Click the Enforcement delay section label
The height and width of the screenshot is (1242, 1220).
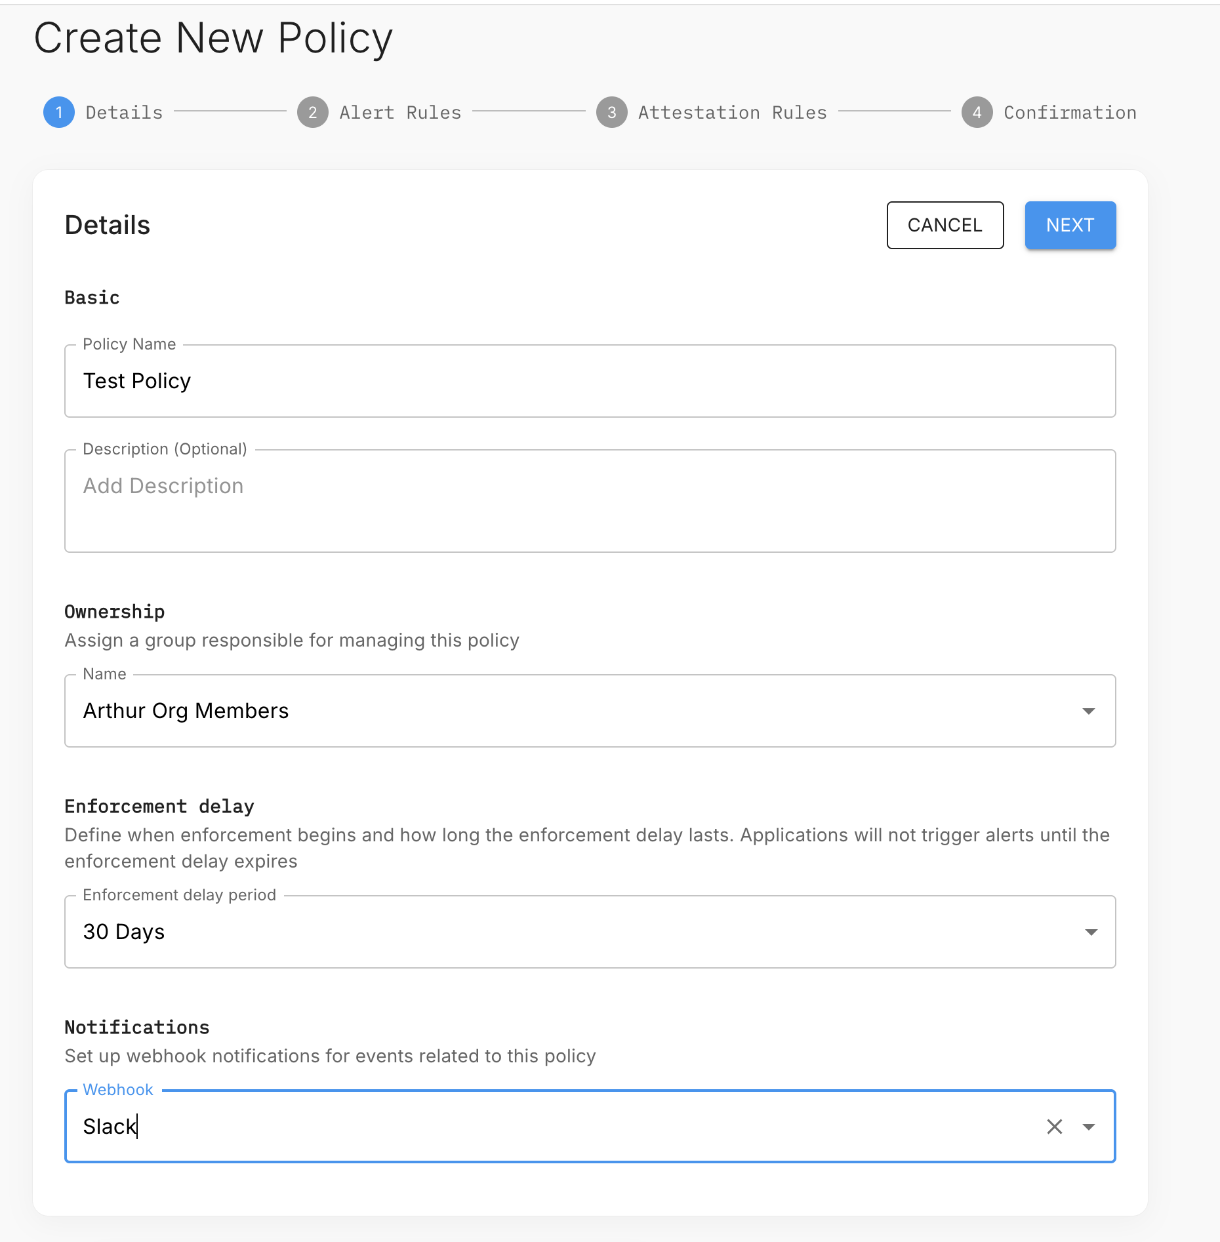click(159, 807)
